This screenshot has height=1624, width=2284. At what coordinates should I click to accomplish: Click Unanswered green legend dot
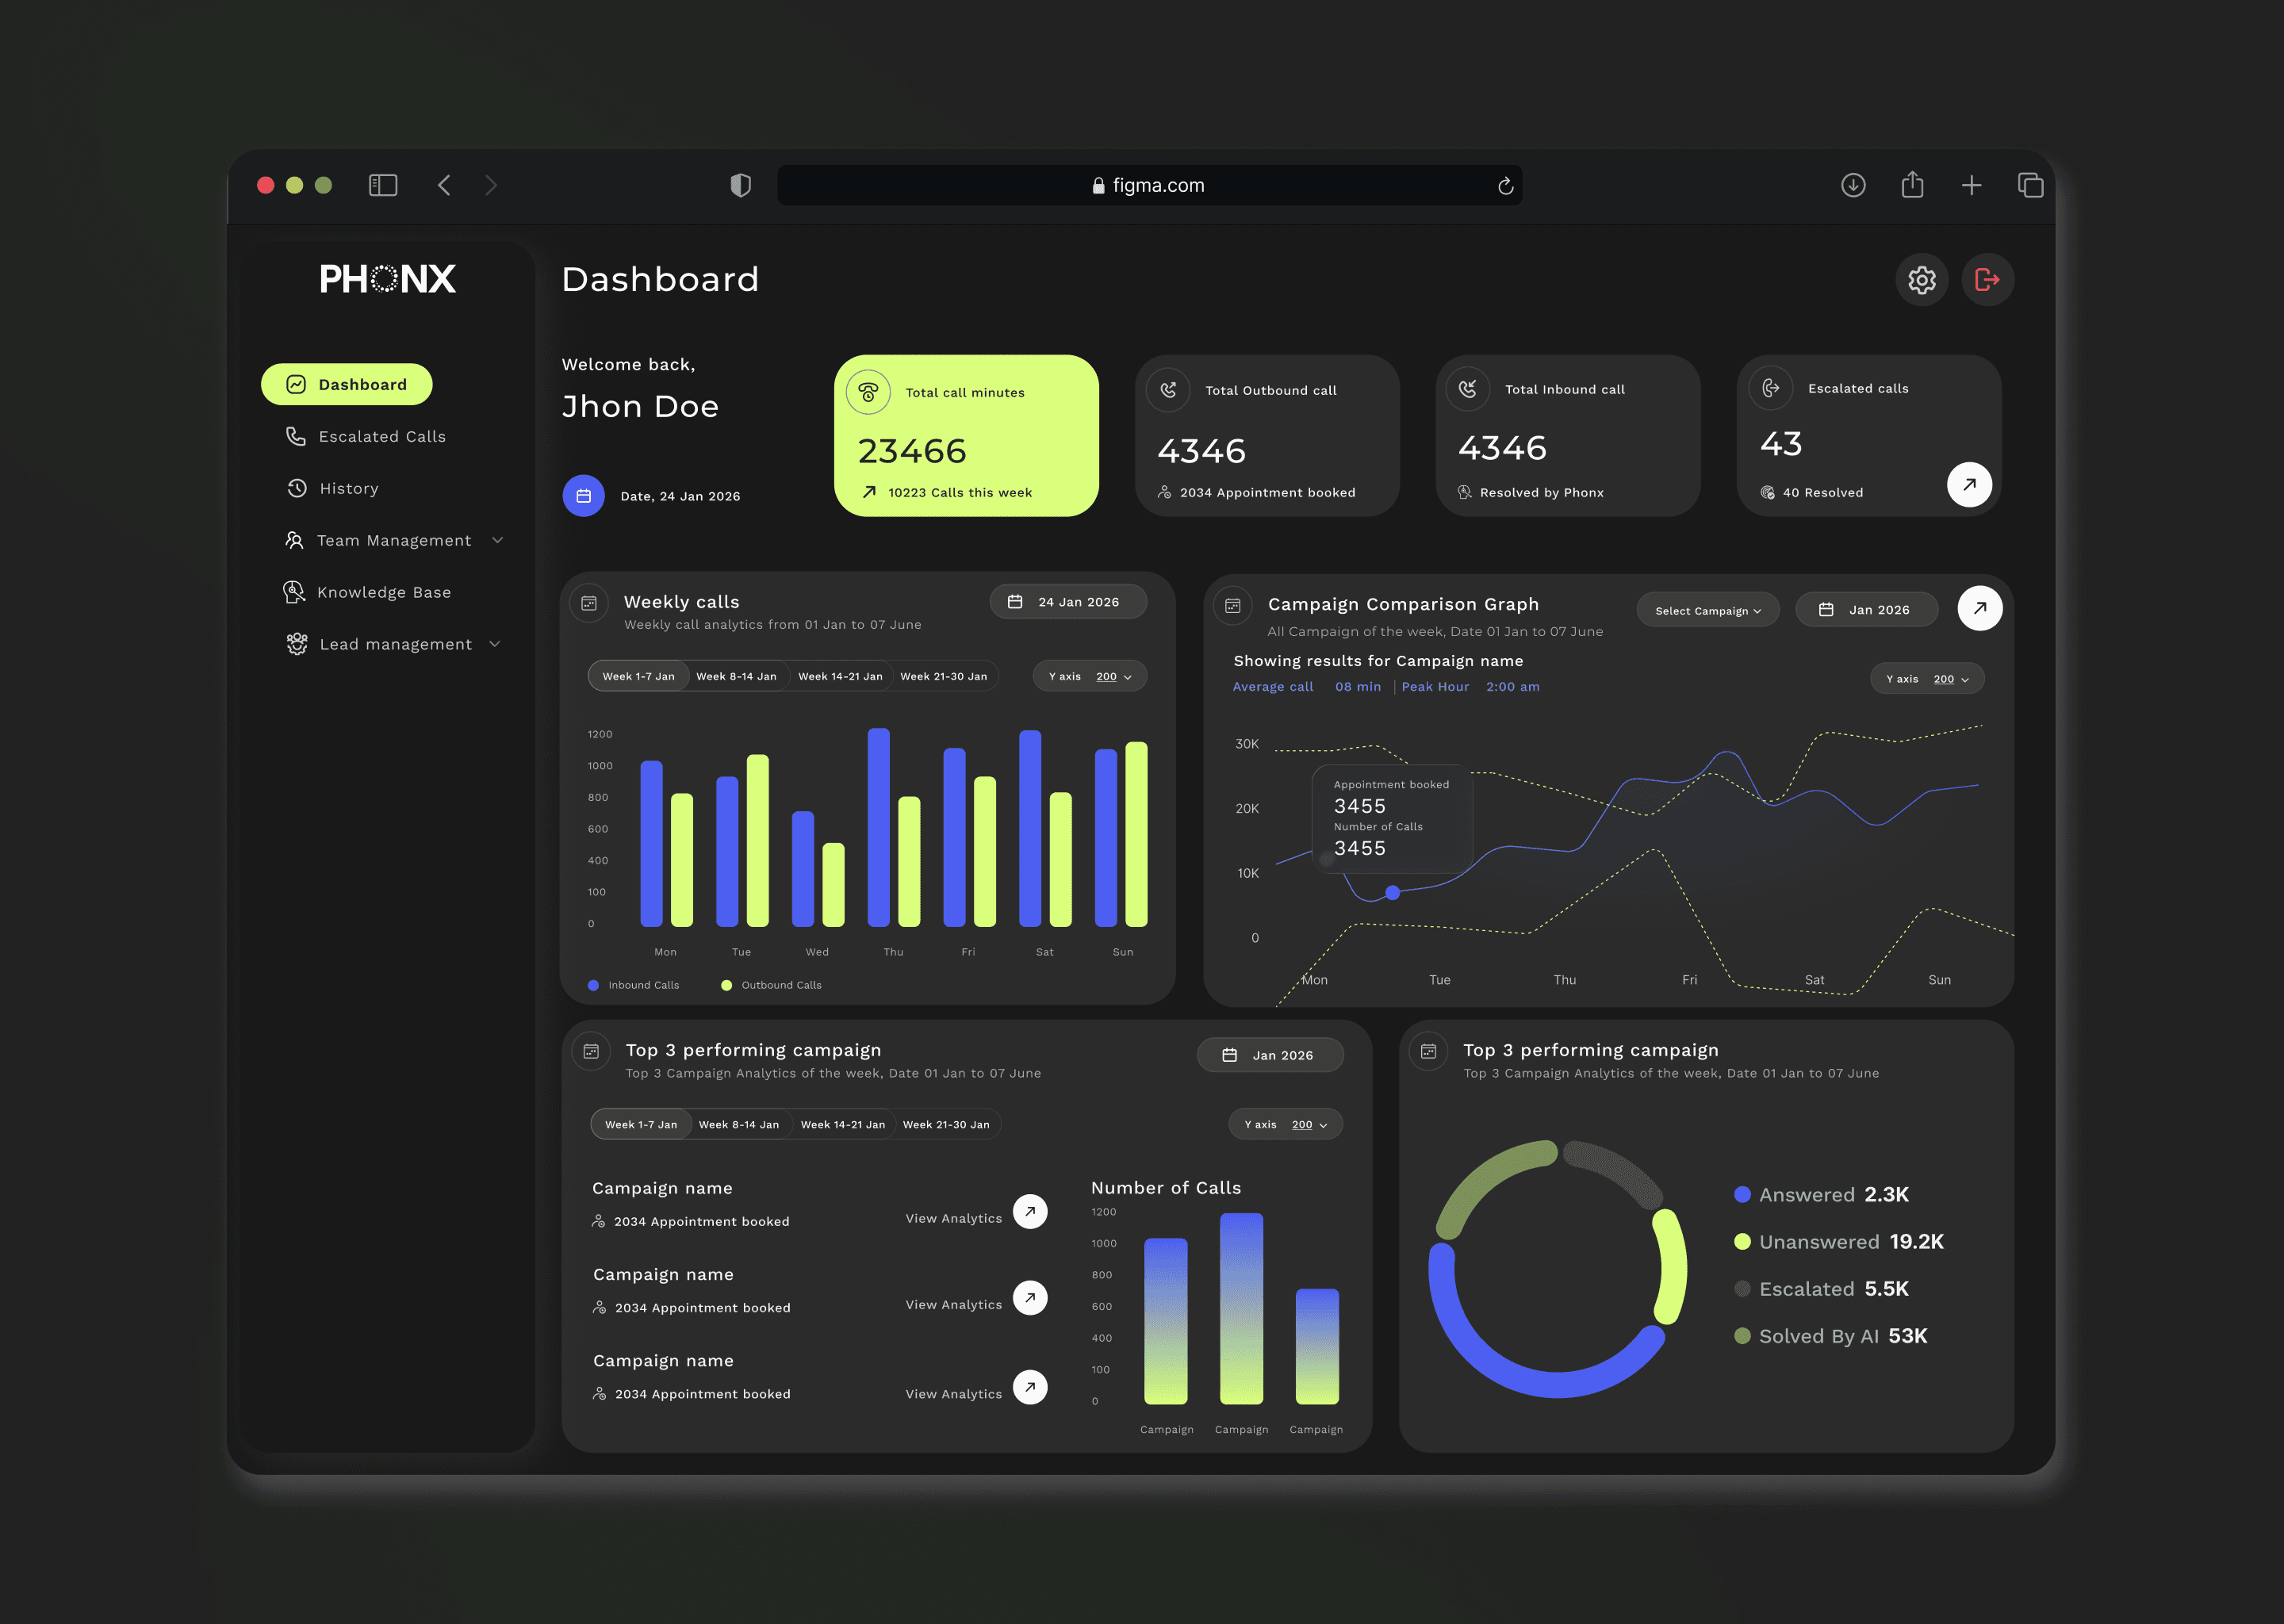(1742, 1241)
